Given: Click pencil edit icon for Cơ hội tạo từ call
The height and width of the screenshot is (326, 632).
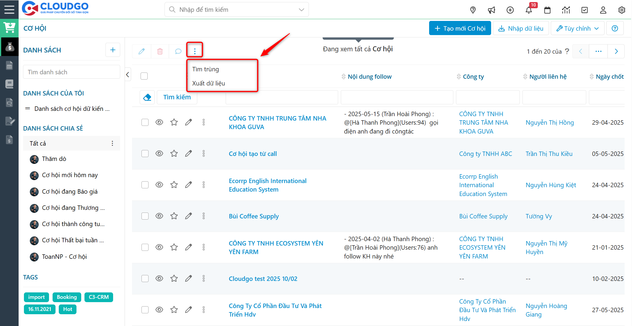Looking at the screenshot, I should coord(188,154).
